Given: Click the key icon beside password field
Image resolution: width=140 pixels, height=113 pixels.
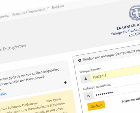Looking at the screenshot, I should point(89,96).
